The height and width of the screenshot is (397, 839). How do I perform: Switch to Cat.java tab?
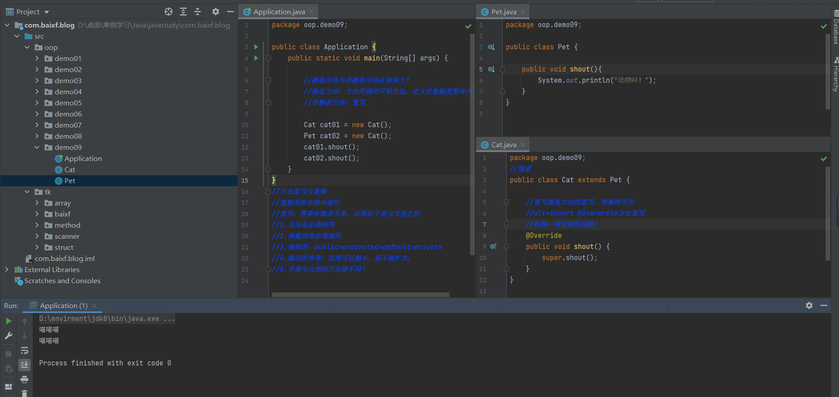point(504,145)
